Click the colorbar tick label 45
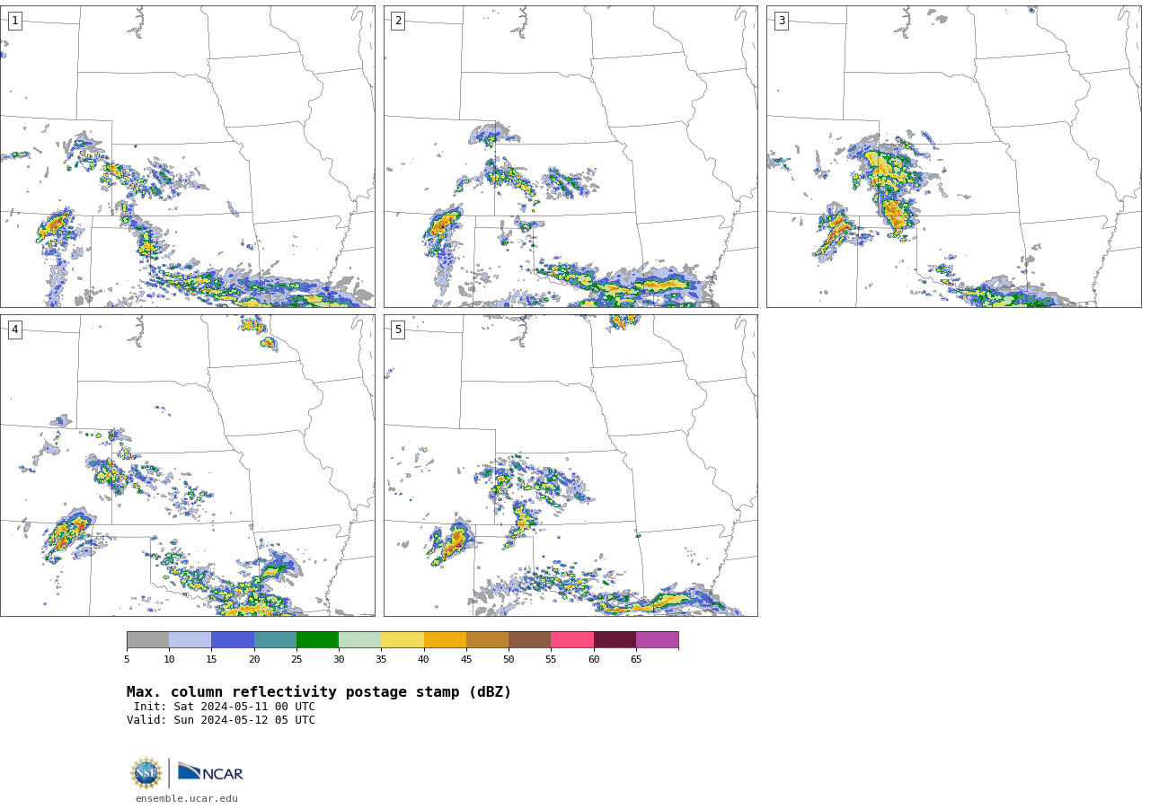Image resolution: width=1150 pixels, height=809 pixels. click(x=466, y=659)
